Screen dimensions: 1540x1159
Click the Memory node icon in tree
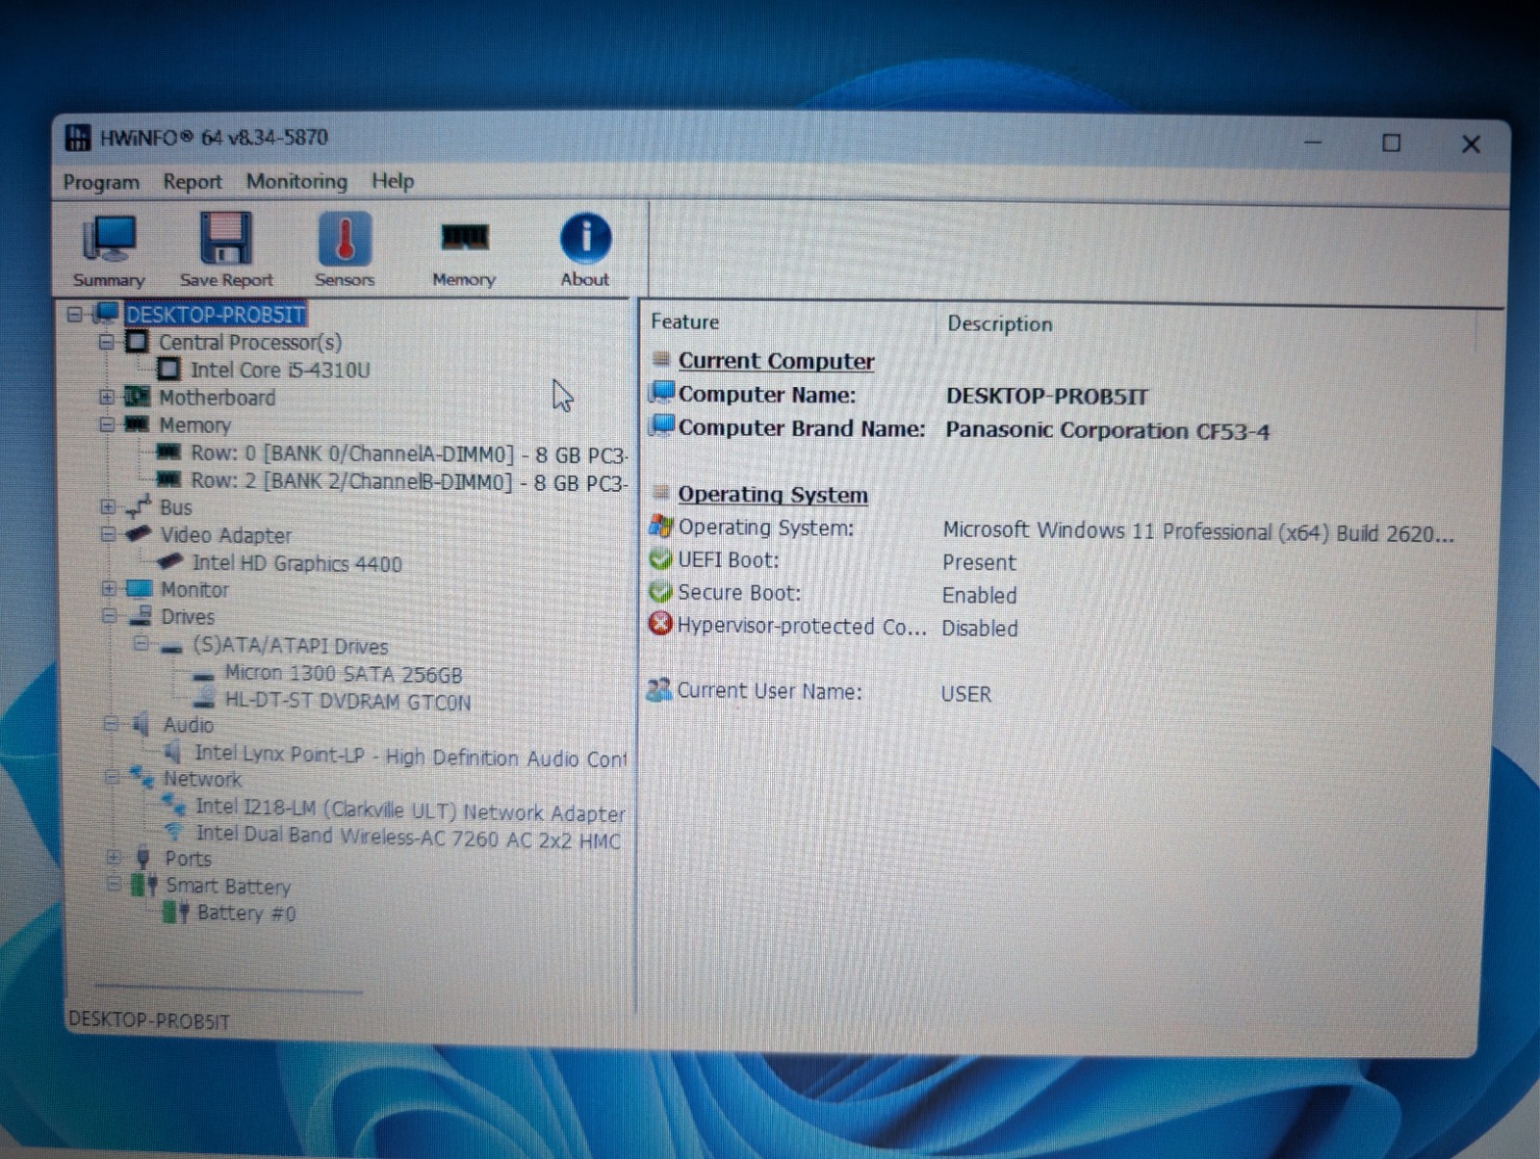point(137,424)
